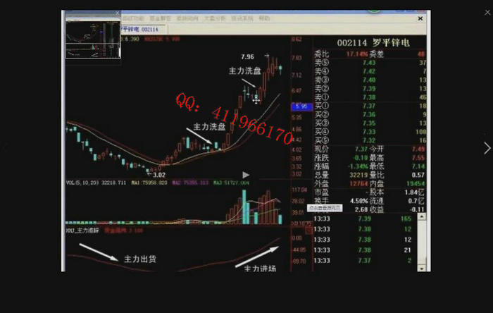The height and width of the screenshot is (313, 493).
Task: Click the 涨幅 value -1.34%
Action: (358, 166)
